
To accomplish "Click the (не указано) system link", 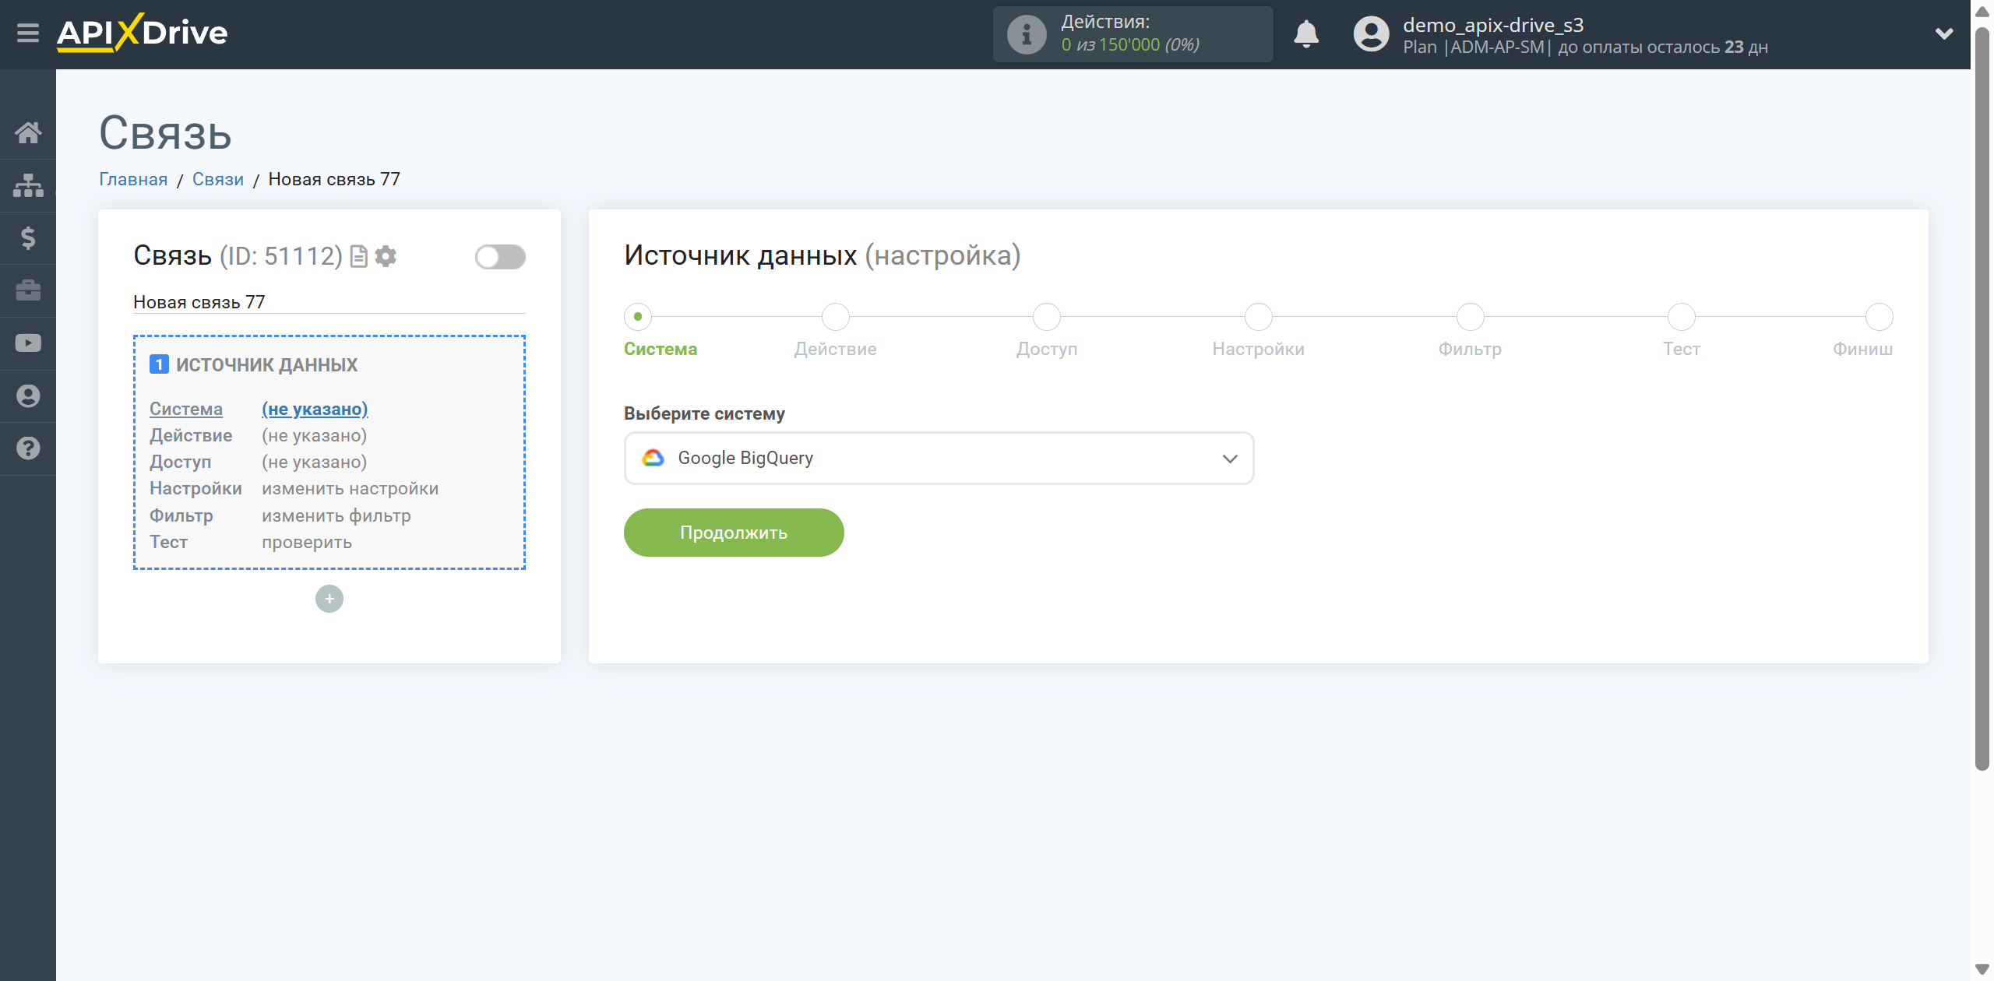I will pos(315,409).
